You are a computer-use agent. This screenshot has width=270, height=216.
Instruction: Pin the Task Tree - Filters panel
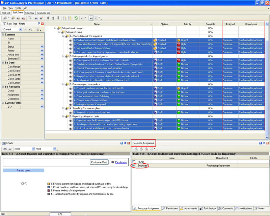click(39, 24)
